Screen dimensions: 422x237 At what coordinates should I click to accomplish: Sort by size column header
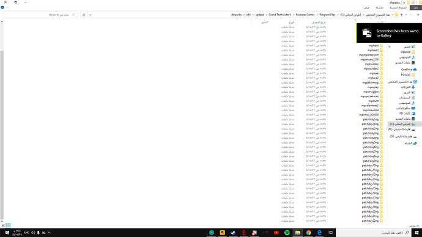pos(264,23)
